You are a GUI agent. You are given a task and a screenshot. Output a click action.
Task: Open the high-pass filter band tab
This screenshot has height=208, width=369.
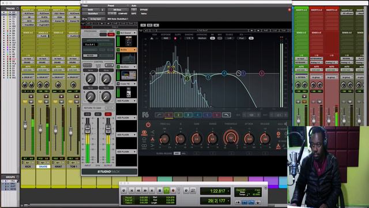point(159,115)
